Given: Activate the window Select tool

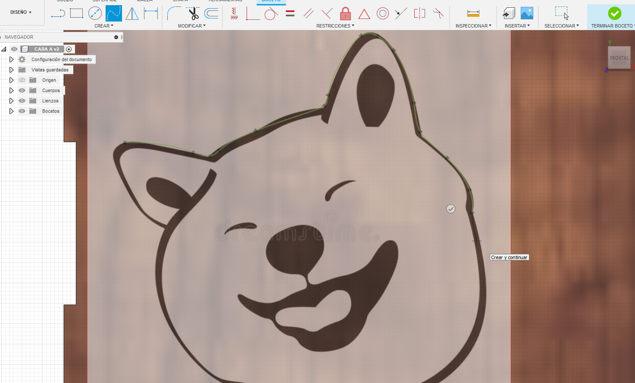Looking at the screenshot, I should pyautogui.click(x=562, y=13).
